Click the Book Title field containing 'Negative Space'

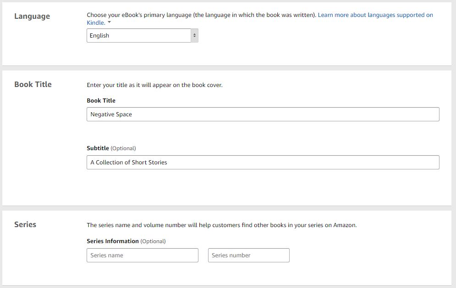(263, 114)
